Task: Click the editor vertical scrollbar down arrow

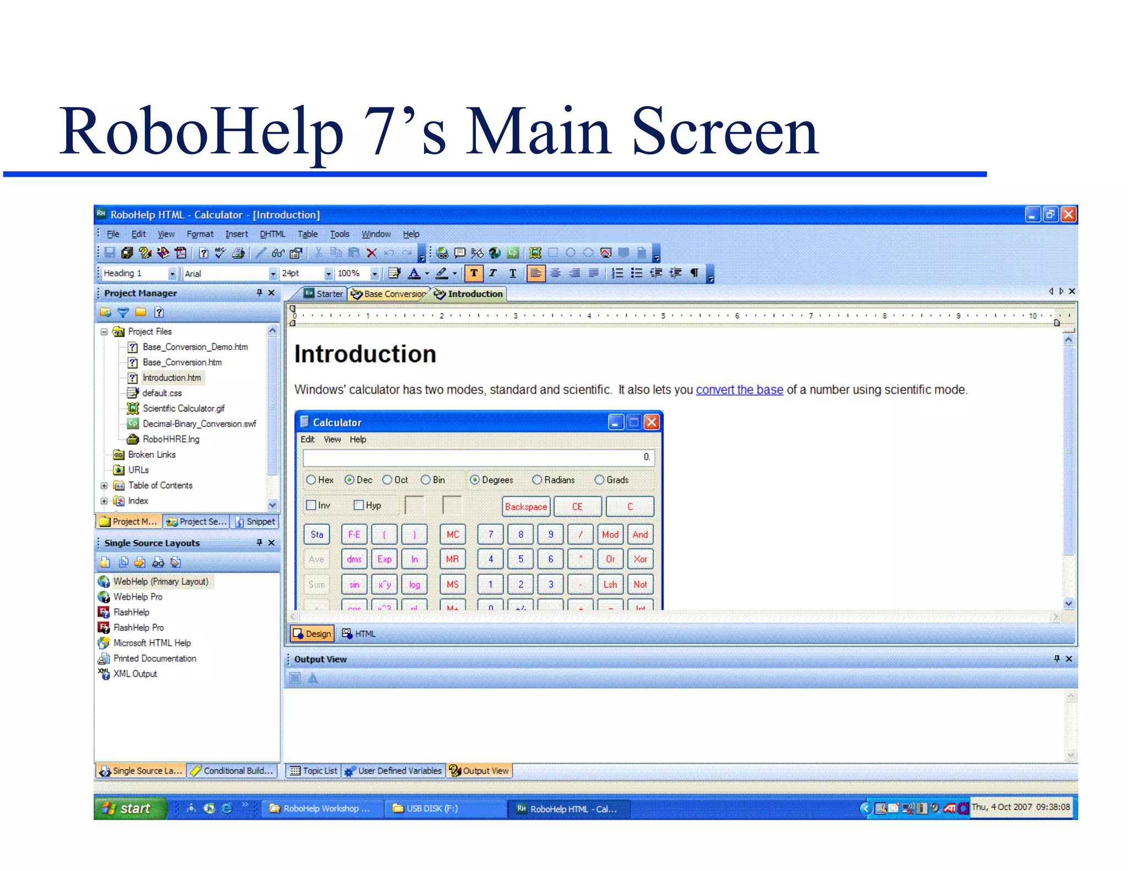Action: (x=1069, y=603)
